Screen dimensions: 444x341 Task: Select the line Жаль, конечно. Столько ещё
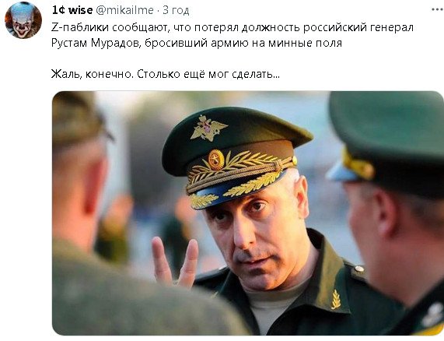[166, 74]
